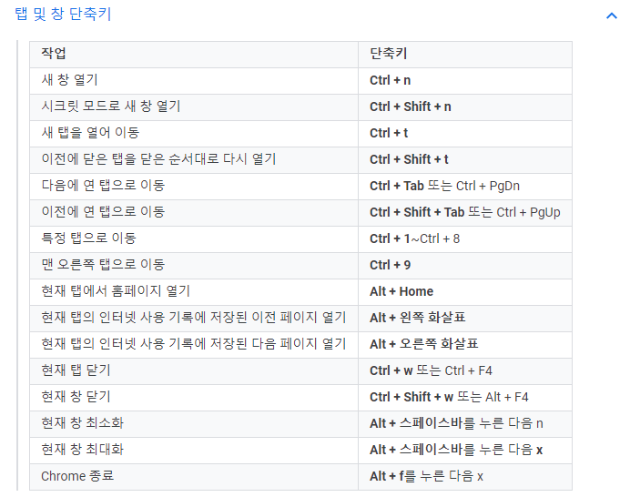The image size is (630, 497).
Task: Click the Ctrl + 1~Ctrl + 8 cell
Action: click(465, 238)
